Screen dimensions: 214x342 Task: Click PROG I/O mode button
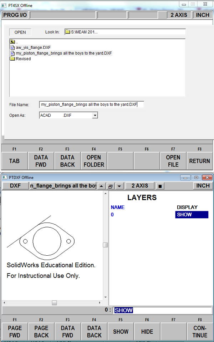coord(15,15)
